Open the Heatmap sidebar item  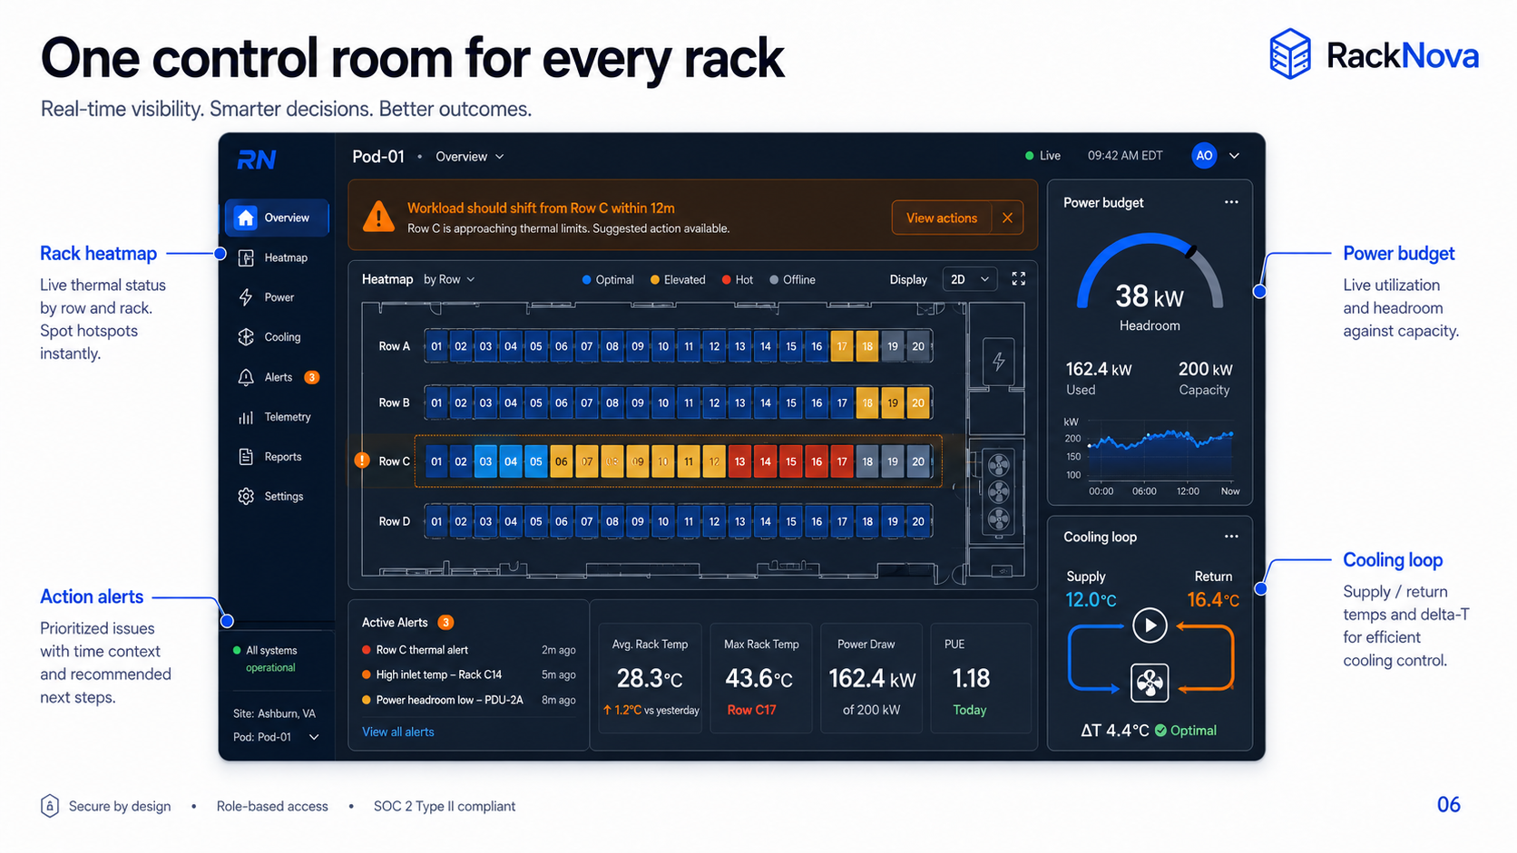(x=275, y=257)
